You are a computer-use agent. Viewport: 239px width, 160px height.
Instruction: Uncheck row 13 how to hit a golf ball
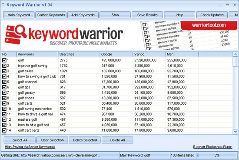[4, 125]
